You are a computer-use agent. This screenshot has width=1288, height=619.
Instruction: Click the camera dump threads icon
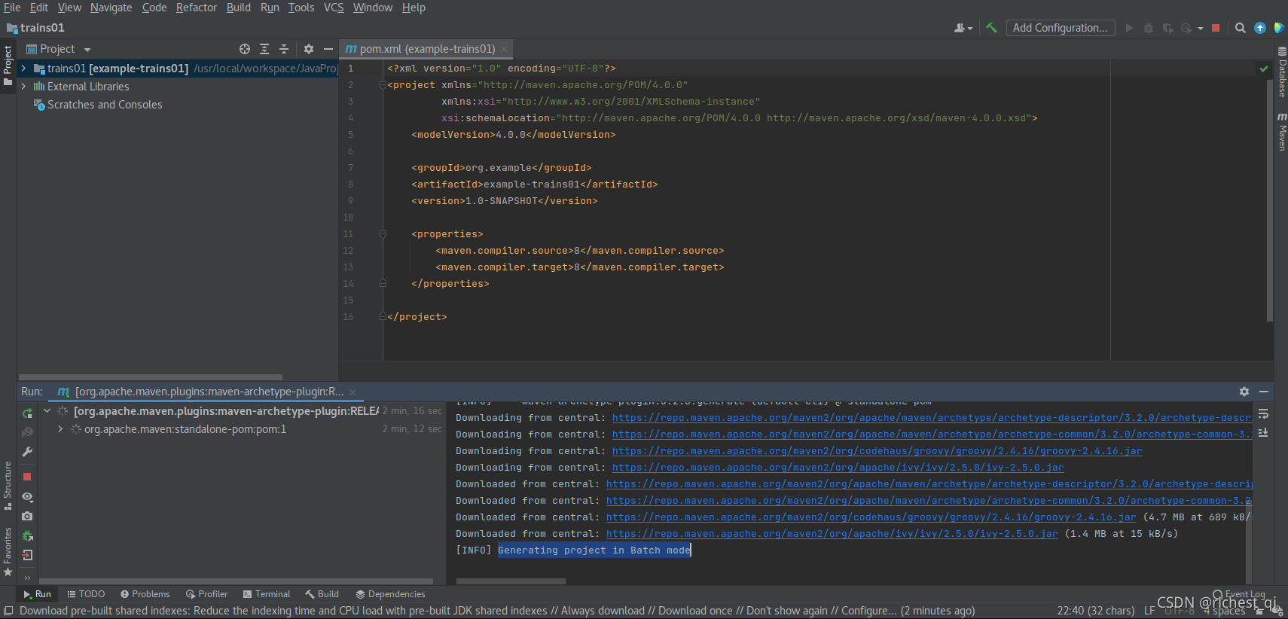[27, 517]
